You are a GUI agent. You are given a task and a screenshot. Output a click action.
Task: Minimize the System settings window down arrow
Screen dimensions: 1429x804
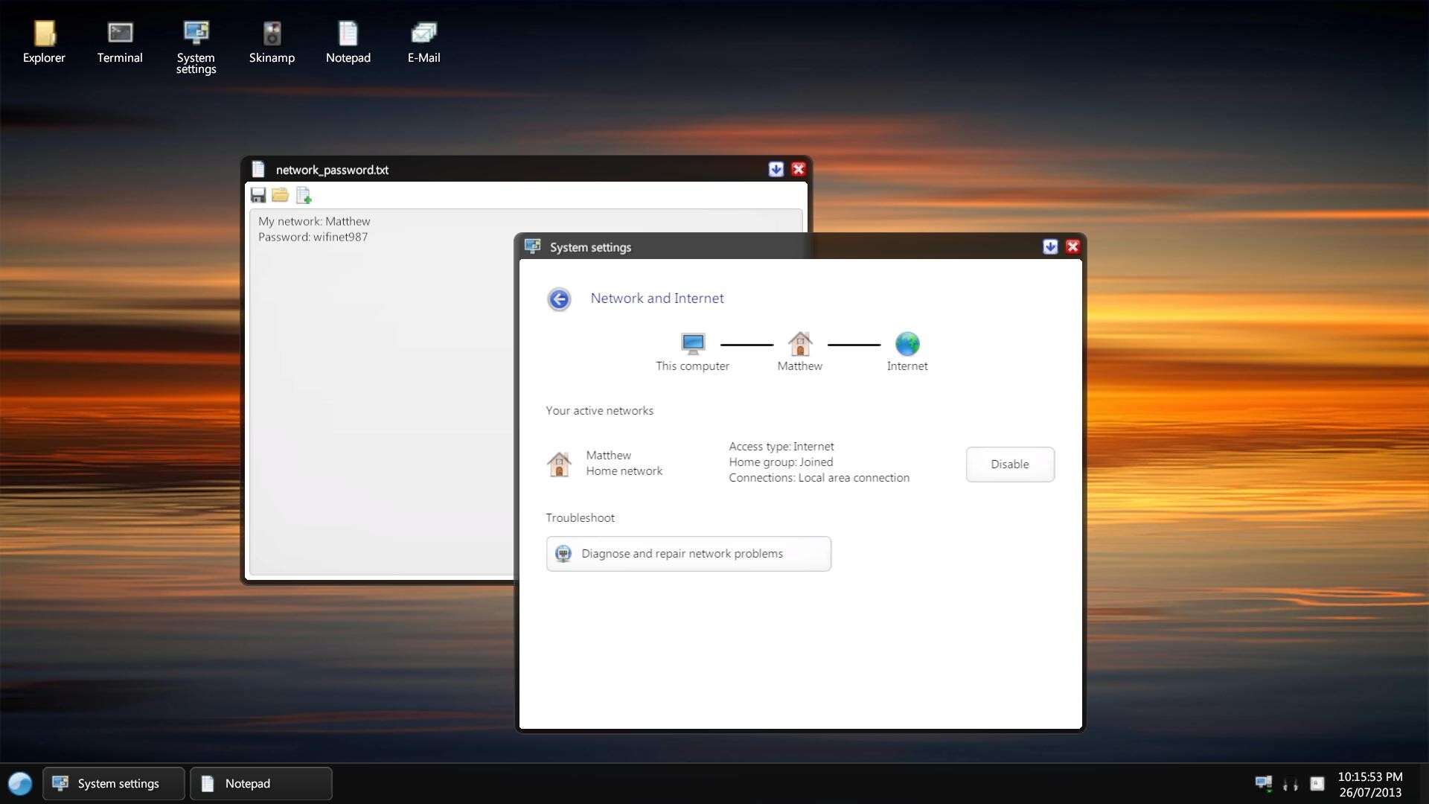coord(1049,247)
